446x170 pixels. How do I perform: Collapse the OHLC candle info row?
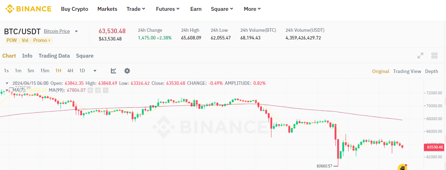(x=7, y=83)
